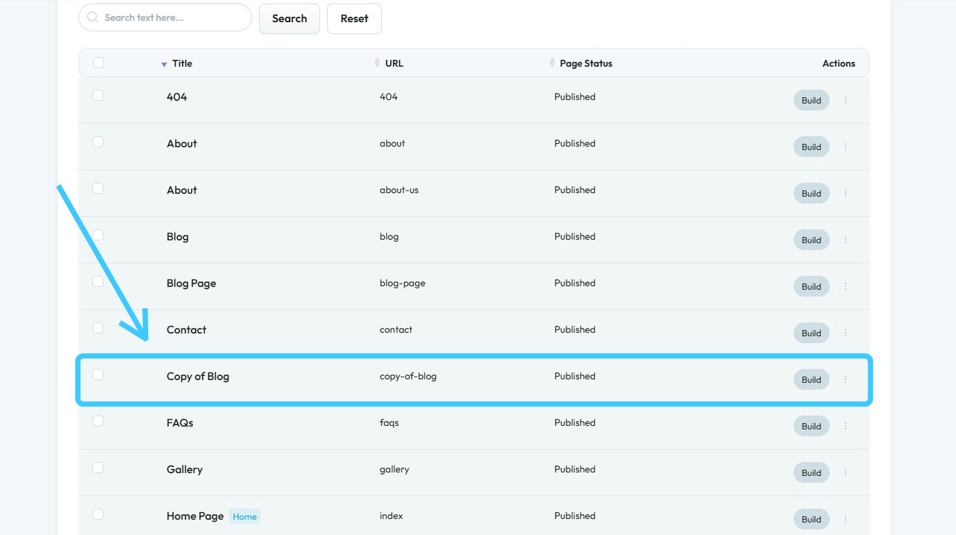
Task: Open the more options menu for FAQs row
Action: coord(846,426)
